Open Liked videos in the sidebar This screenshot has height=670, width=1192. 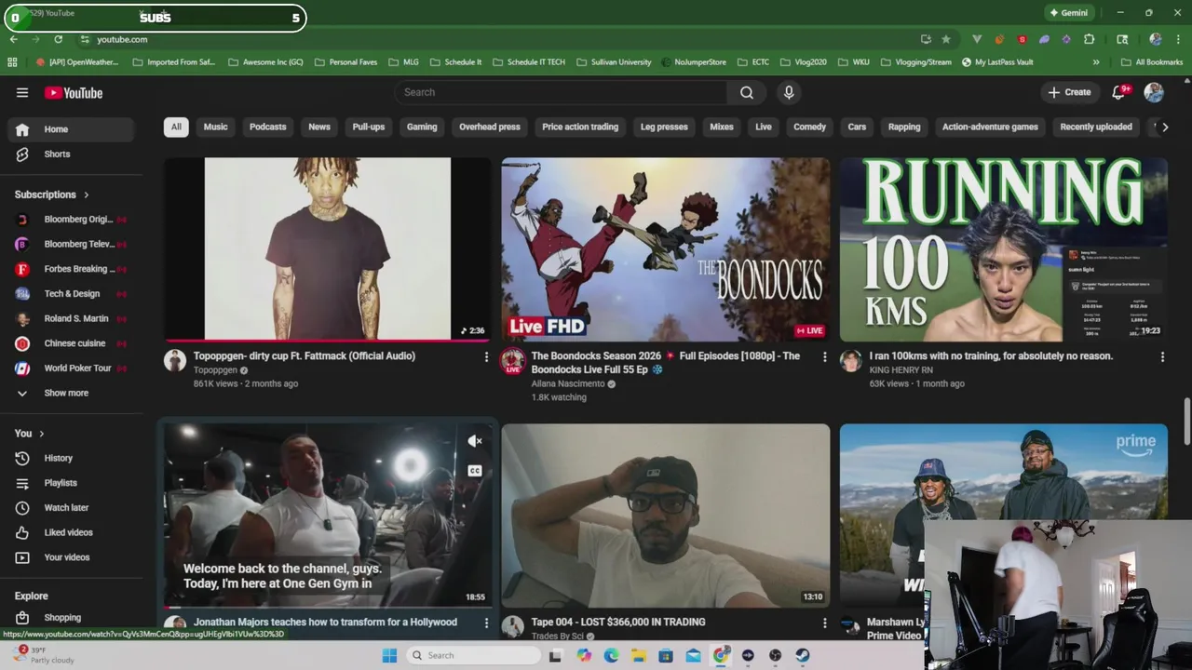(71, 532)
